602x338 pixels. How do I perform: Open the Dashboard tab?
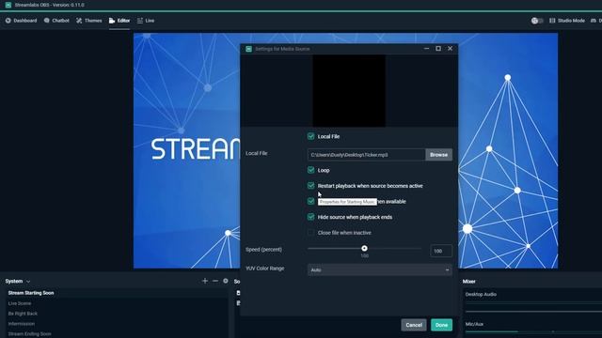pyautogui.click(x=21, y=21)
